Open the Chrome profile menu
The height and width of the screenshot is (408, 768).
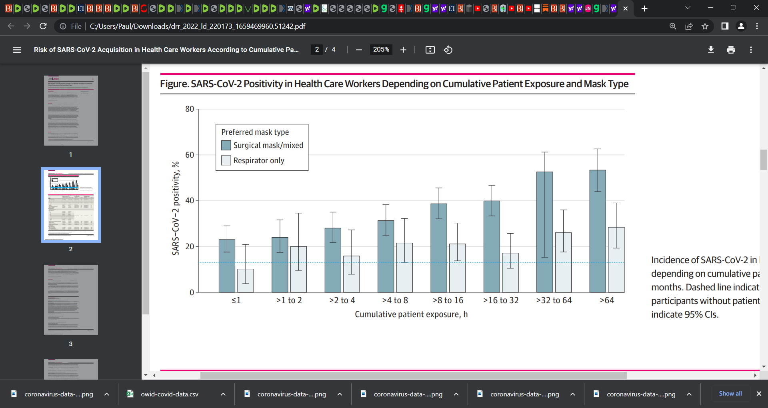741,26
